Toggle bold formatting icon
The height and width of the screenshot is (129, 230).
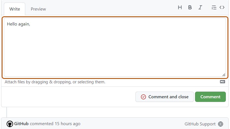pyautogui.click(x=190, y=7)
